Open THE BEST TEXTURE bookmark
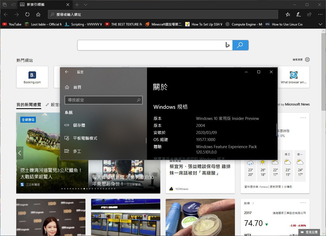Screen dimensions: 326x236 point(123,24)
